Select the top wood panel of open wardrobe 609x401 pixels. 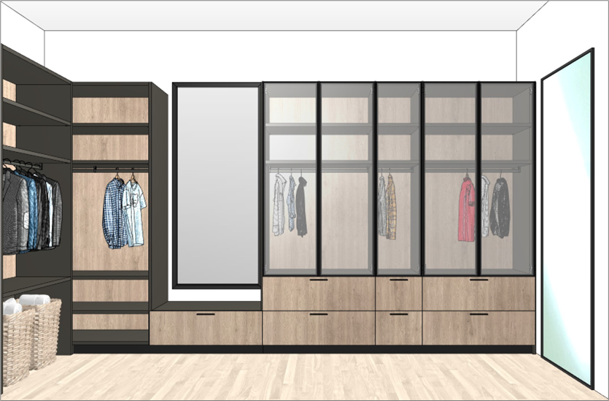[x=110, y=110]
